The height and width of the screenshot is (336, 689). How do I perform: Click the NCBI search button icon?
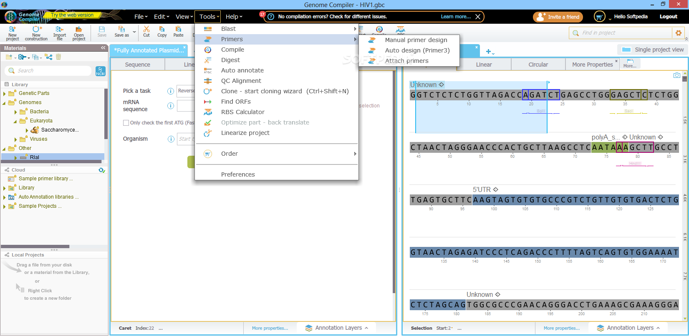100,71
